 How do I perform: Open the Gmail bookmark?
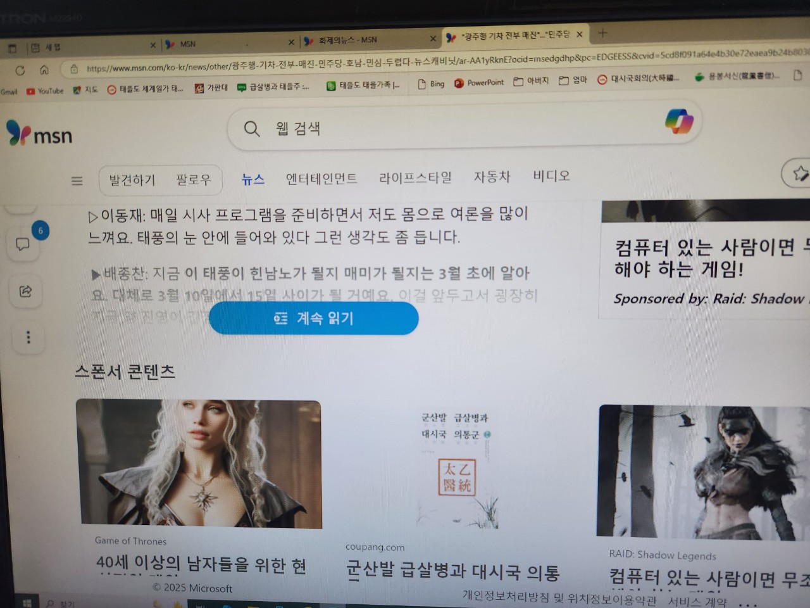[x=9, y=92]
